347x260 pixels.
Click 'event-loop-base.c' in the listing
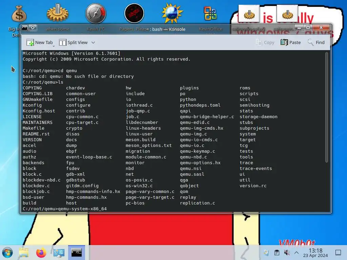click(x=89, y=157)
